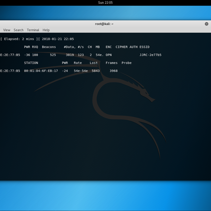
Task: Click the #/s value 123
Action: pyautogui.click(x=81, y=55)
